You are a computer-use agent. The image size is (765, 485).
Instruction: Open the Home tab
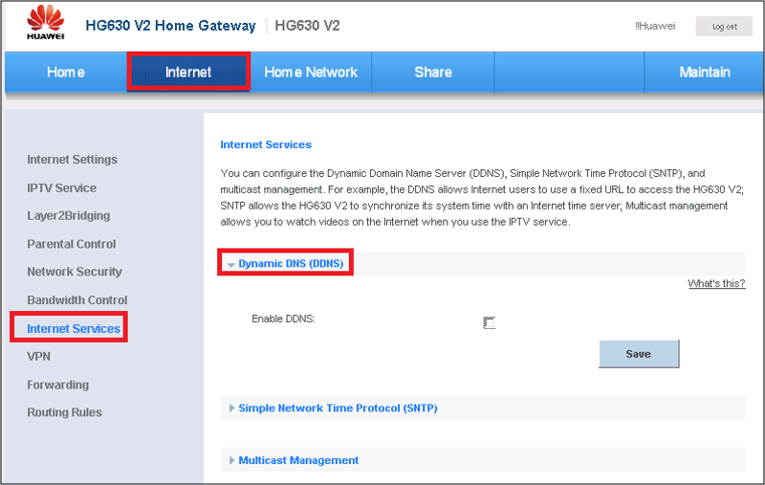click(x=66, y=73)
